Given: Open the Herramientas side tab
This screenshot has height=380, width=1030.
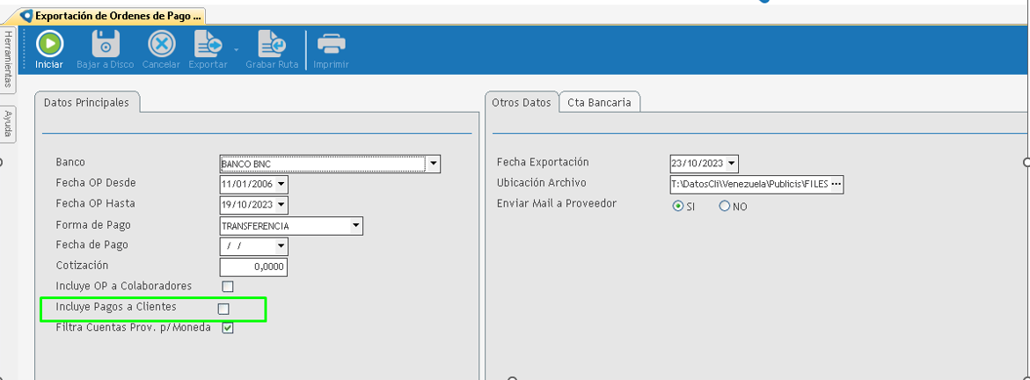Looking at the screenshot, I should click(8, 58).
